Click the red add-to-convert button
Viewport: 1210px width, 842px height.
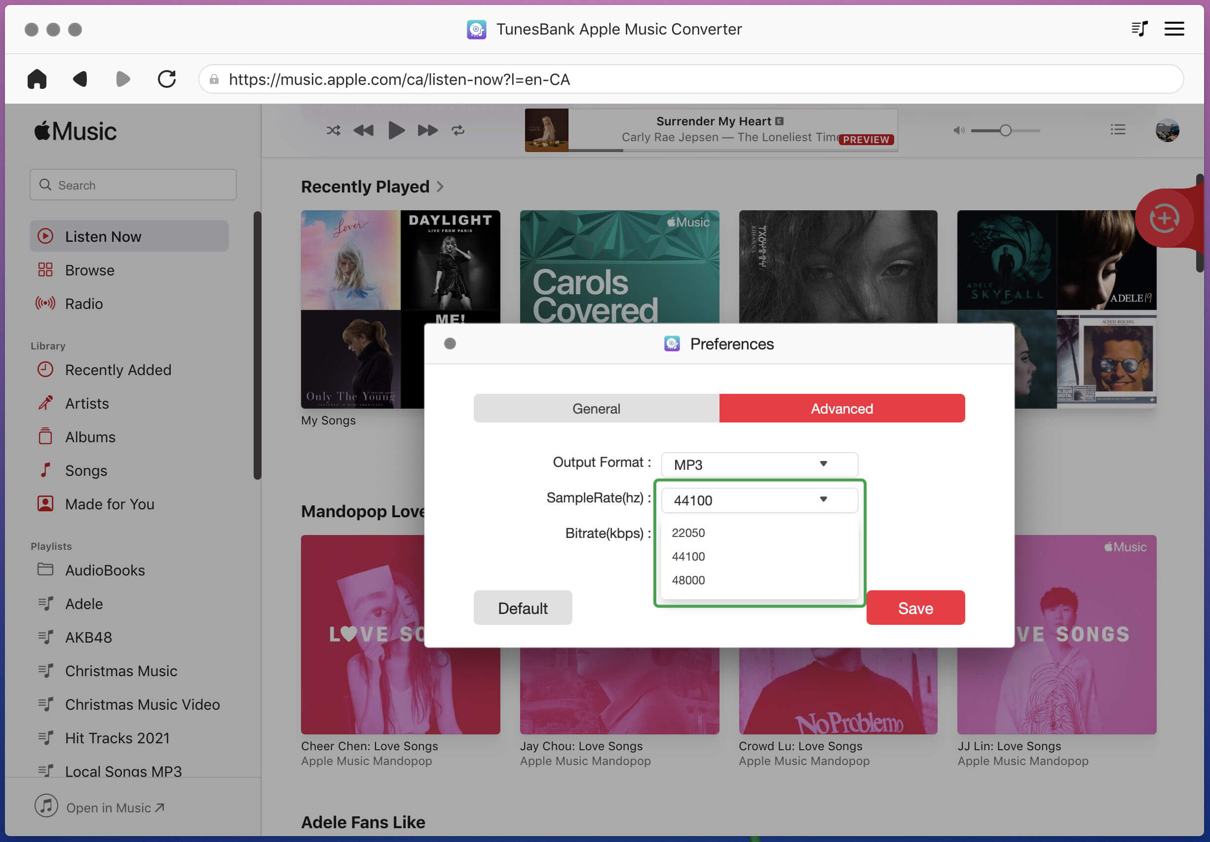1164,218
